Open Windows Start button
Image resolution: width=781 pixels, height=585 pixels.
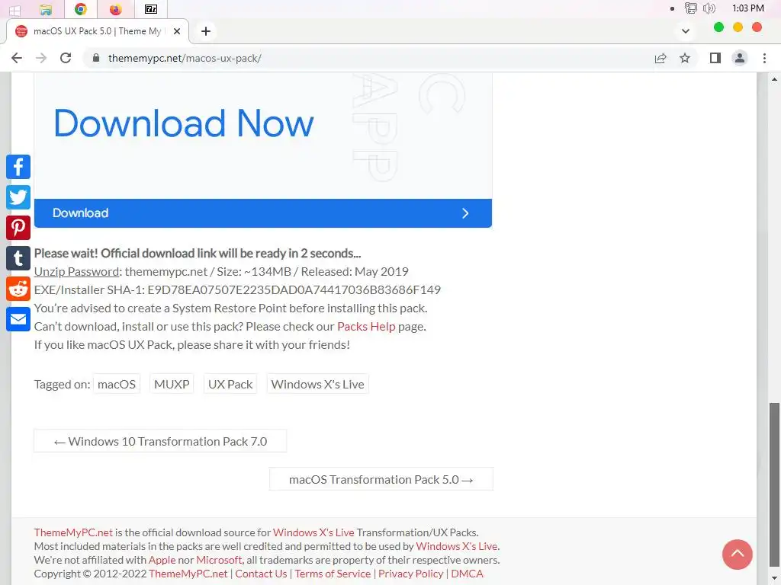point(15,9)
